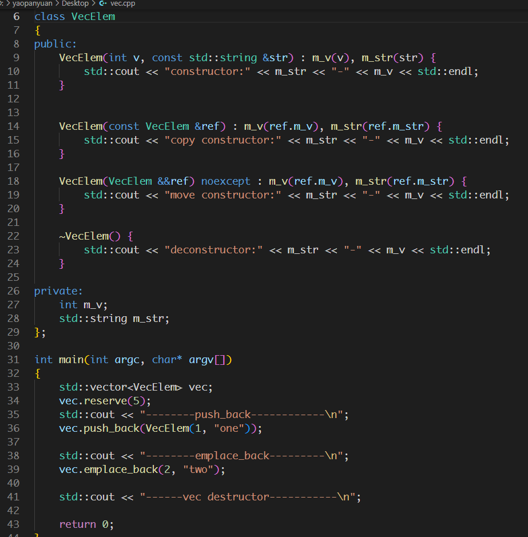The image size is (528, 537).
Task: Click line number 14 in the gutter
Action: pos(13,126)
